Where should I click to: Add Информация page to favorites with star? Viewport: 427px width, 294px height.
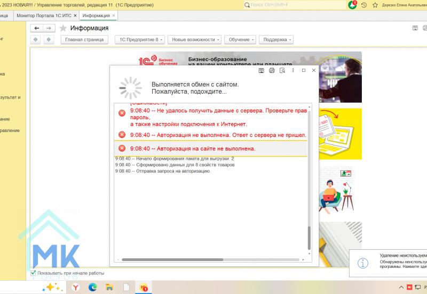[x=63, y=28]
